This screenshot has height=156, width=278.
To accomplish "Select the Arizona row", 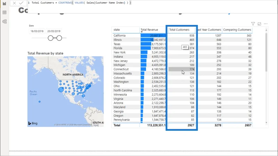I will tap(182, 103).
